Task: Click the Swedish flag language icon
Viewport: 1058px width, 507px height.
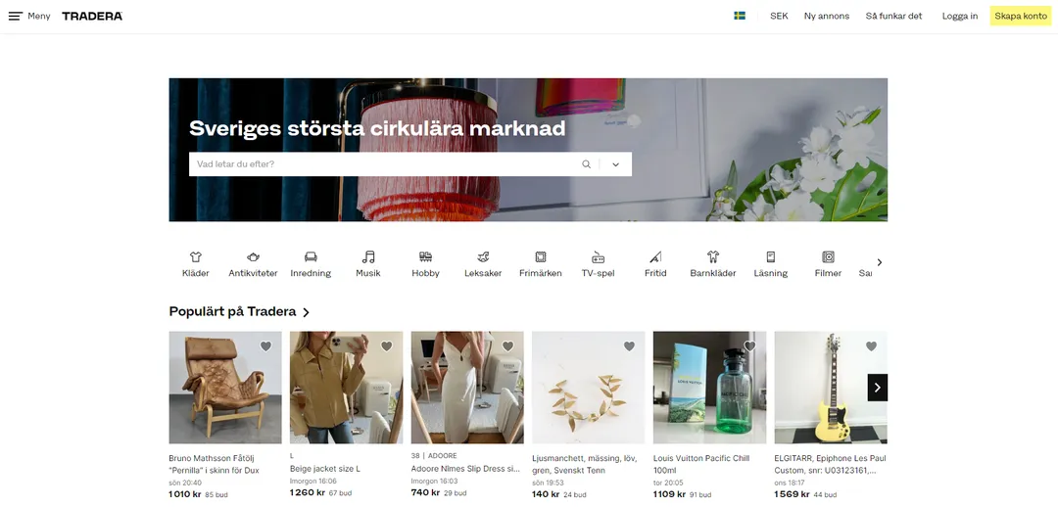Action: [x=740, y=16]
